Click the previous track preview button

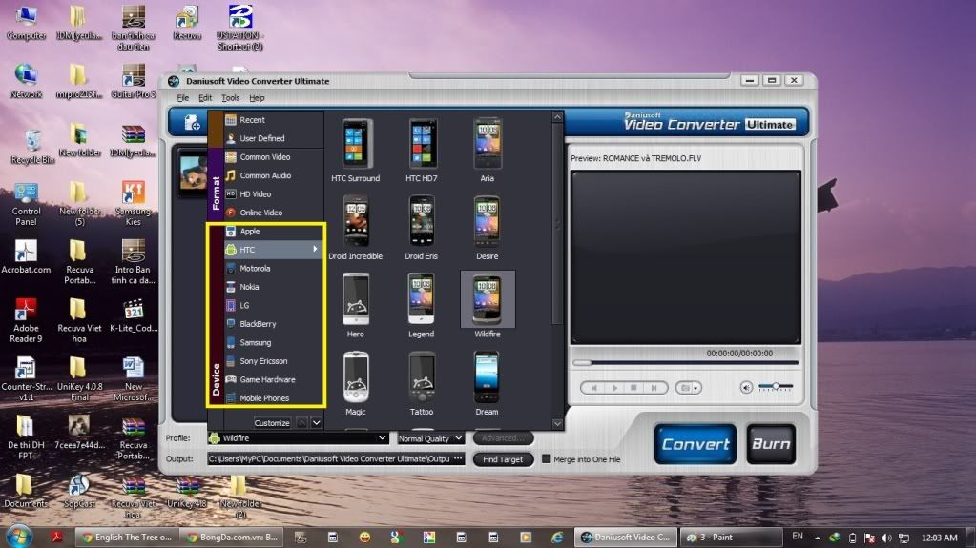[x=593, y=388]
